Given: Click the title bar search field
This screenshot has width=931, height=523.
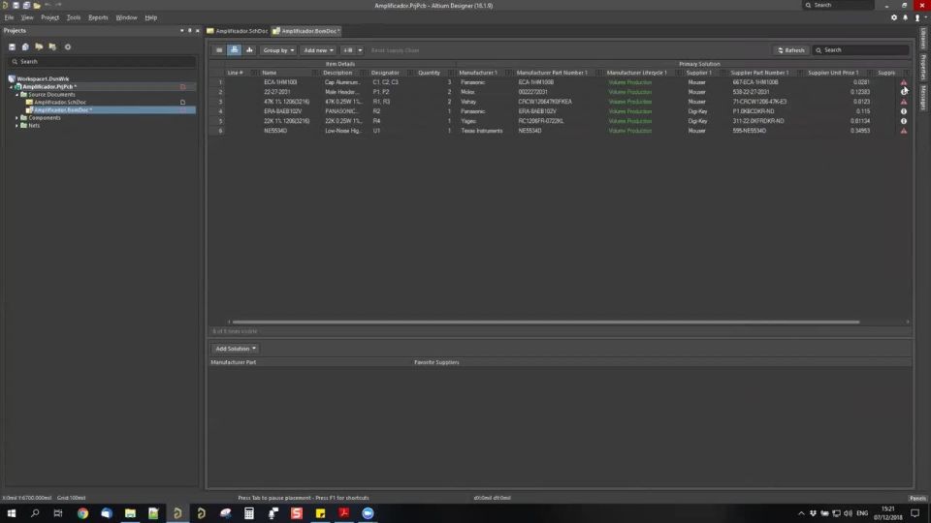Looking at the screenshot, I should [x=838, y=6].
